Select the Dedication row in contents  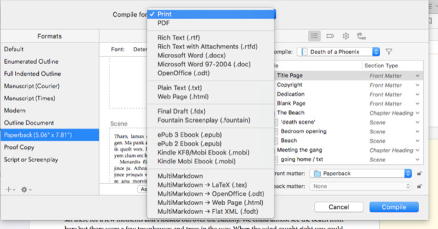(349, 94)
